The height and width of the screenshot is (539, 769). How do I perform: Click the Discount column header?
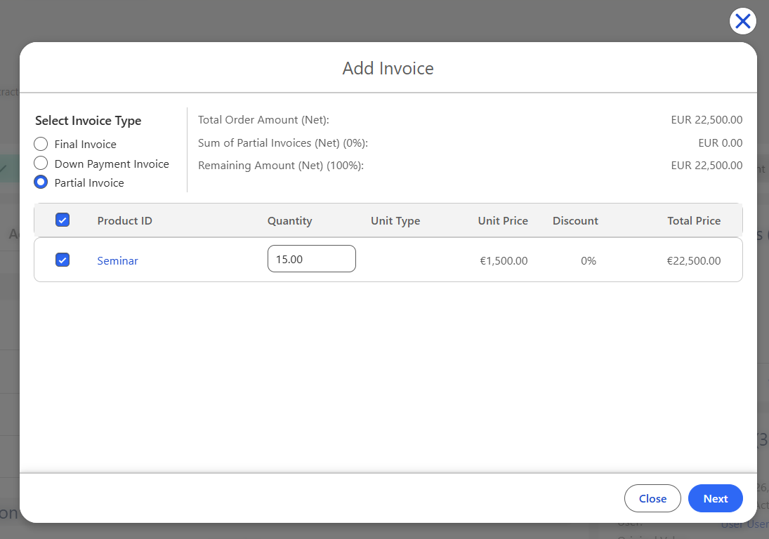point(575,221)
